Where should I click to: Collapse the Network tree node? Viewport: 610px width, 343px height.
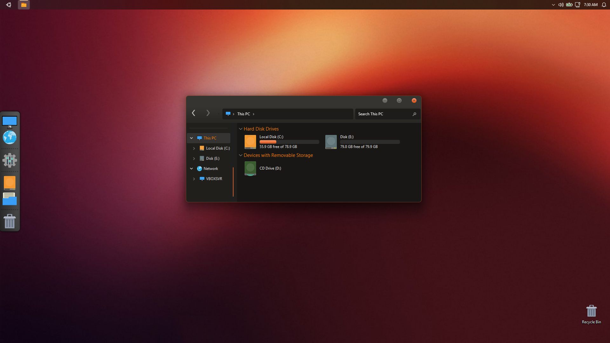[x=191, y=169]
